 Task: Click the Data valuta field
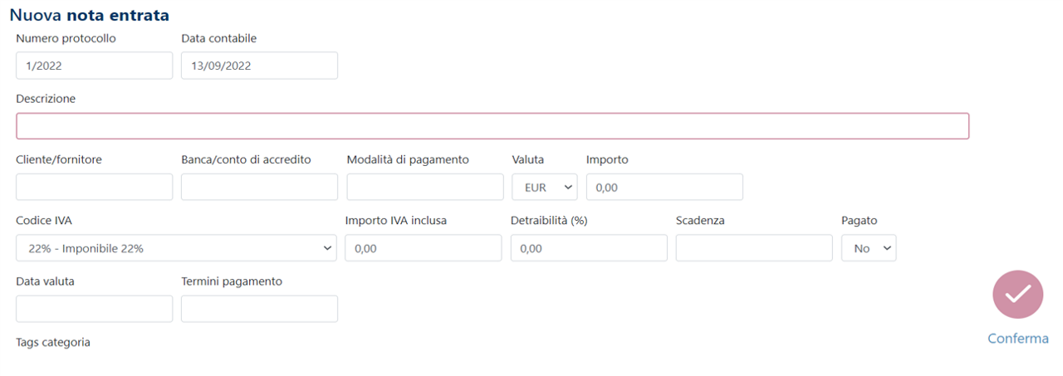[94, 309]
